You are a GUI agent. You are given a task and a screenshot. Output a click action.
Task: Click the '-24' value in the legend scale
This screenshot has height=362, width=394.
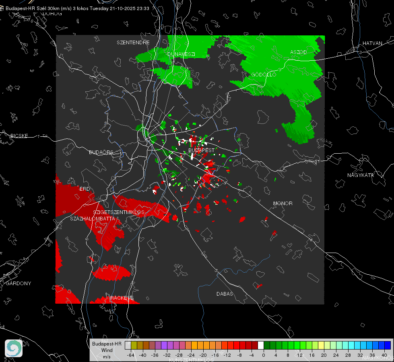191,355
